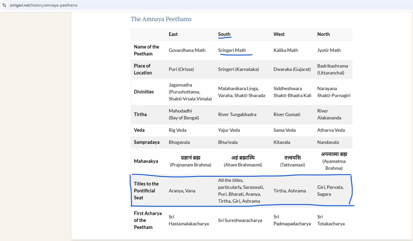Select the cell "Kalika Math"
The width and height of the screenshot is (413, 241).
(286, 50)
